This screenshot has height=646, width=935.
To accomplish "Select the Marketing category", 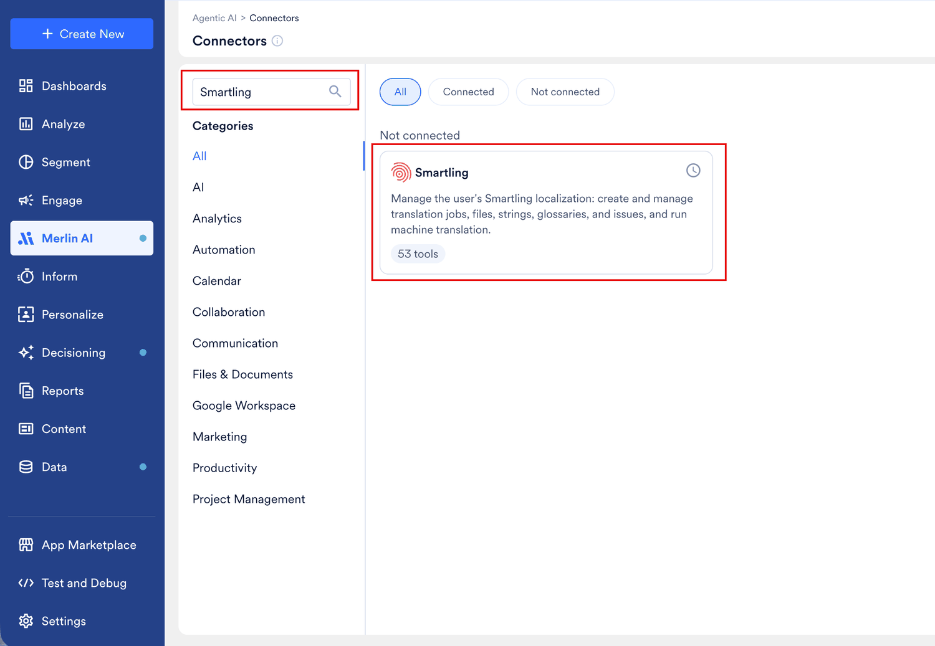I will pyautogui.click(x=219, y=437).
